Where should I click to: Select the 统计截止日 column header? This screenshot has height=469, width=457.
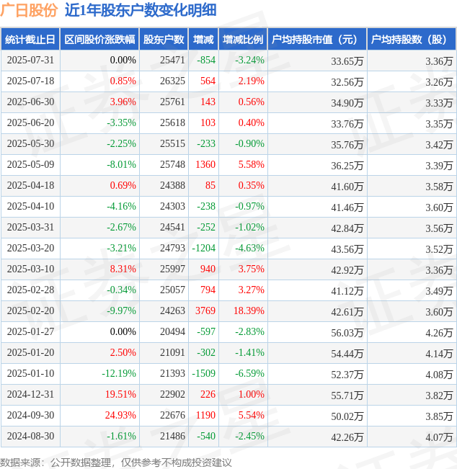tap(30, 40)
